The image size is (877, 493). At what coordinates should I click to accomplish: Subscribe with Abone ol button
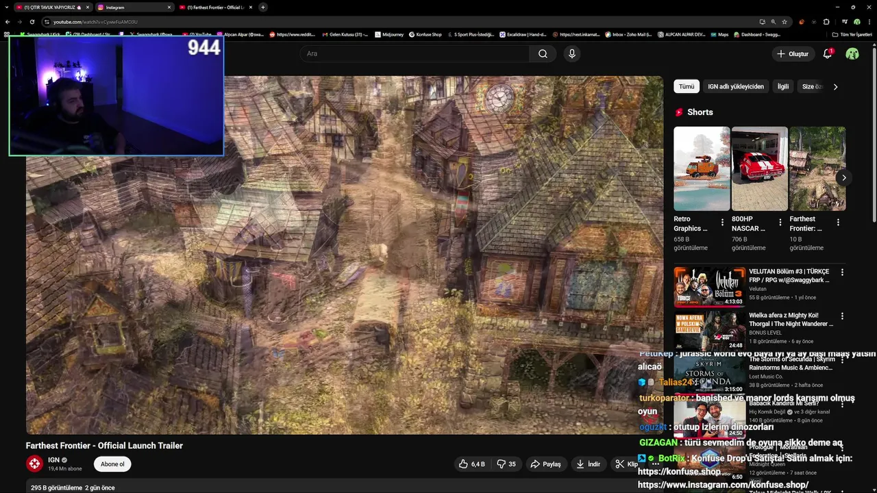(x=112, y=464)
